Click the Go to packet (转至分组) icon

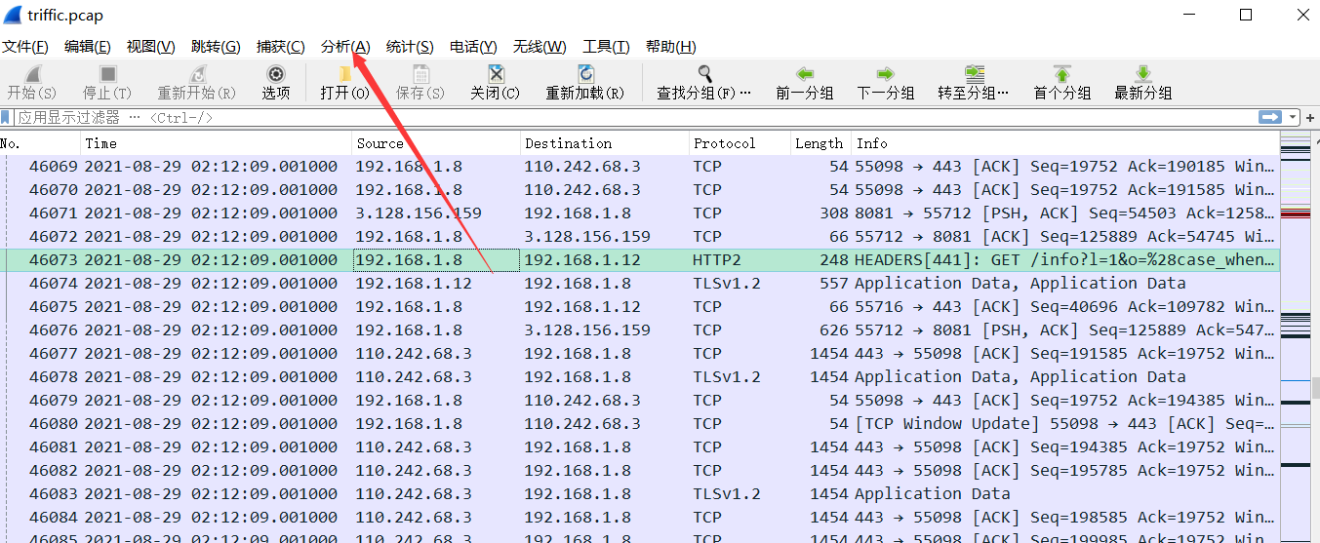click(974, 74)
